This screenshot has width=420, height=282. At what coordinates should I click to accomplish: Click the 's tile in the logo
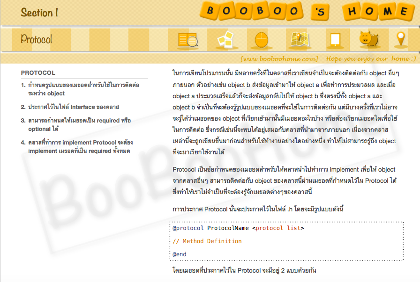point(320,12)
